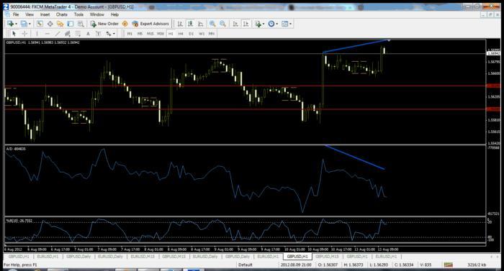
Task: Open the View menu
Action: [30, 14]
